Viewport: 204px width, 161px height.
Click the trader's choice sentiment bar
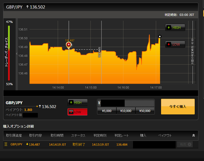[9, 53]
